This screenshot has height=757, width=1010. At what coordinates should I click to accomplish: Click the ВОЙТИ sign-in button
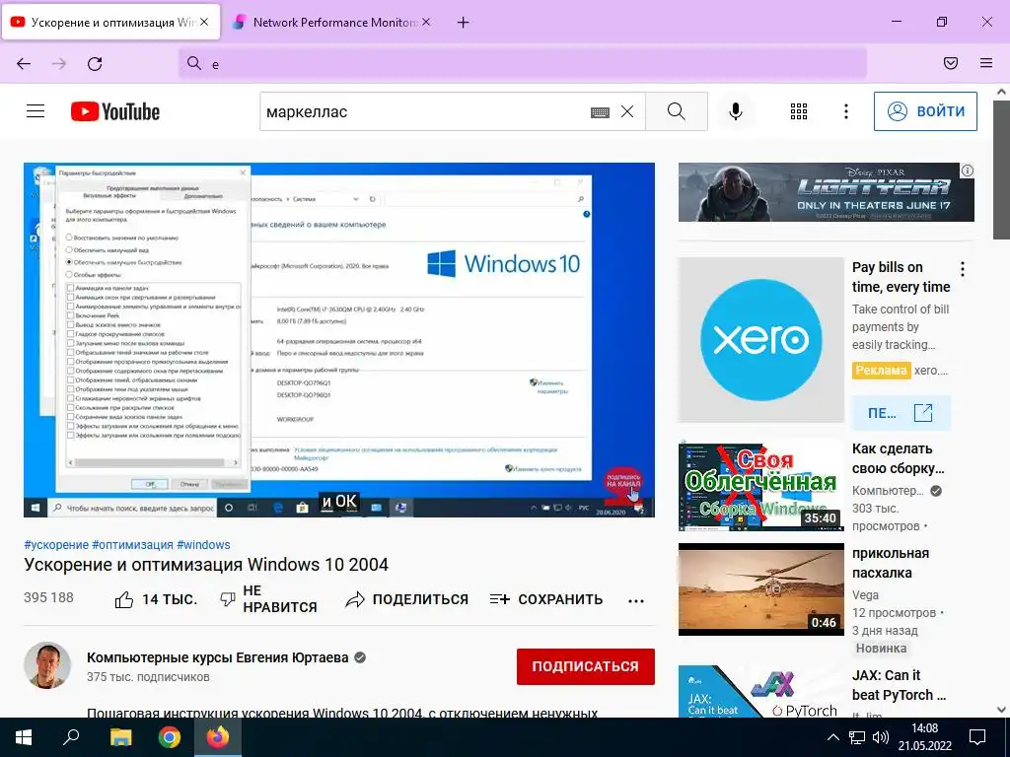pos(925,111)
